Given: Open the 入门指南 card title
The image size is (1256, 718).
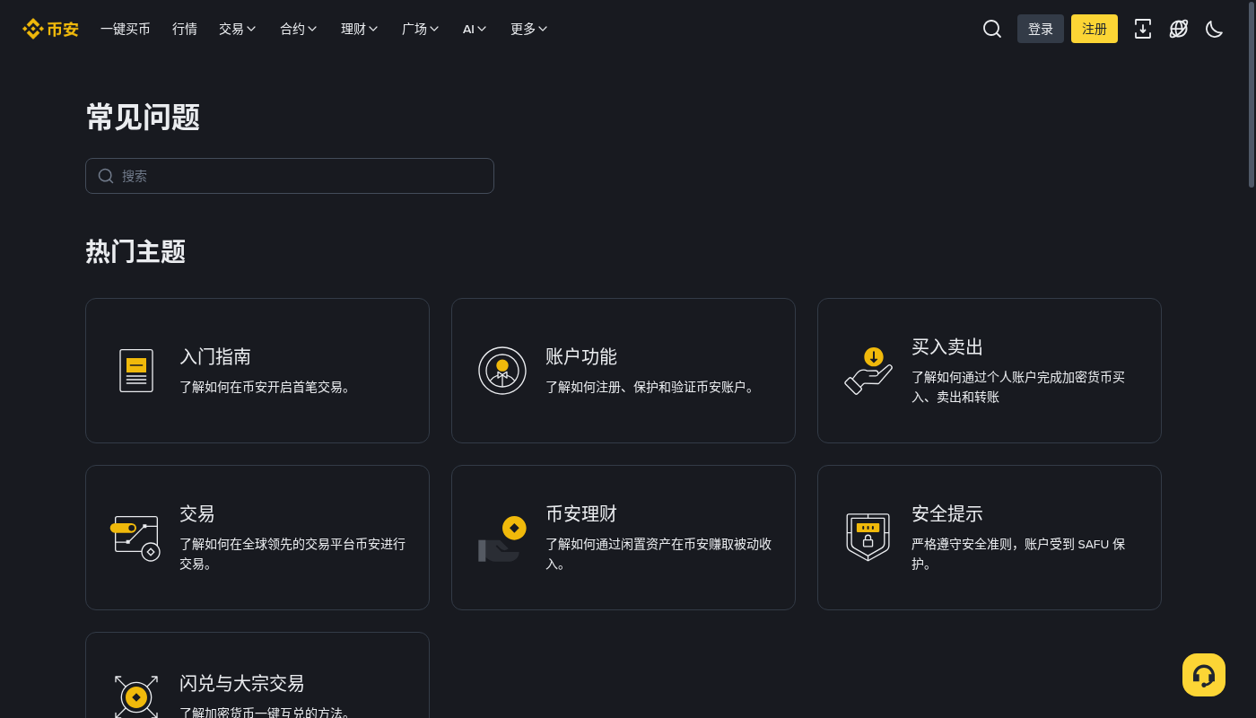Looking at the screenshot, I should pos(215,356).
